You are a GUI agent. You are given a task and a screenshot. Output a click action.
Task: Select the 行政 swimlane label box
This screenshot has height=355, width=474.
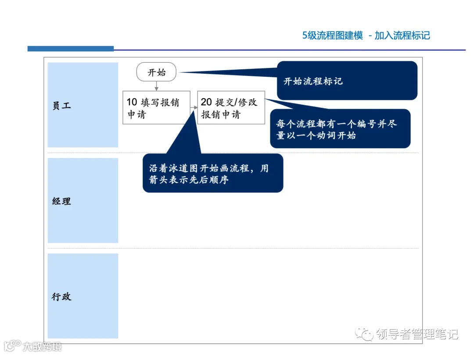point(83,297)
